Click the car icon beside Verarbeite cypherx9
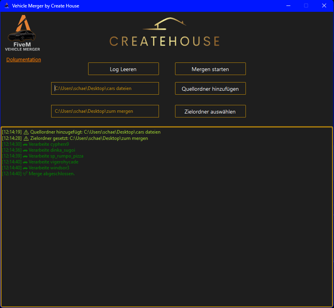Viewport: 334px width, 308px height. pos(25,144)
